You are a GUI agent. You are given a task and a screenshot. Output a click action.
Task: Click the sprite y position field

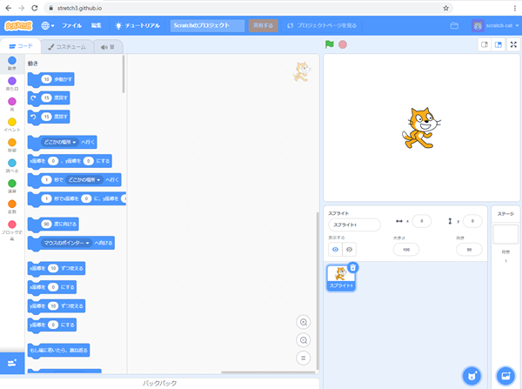tap(472, 221)
